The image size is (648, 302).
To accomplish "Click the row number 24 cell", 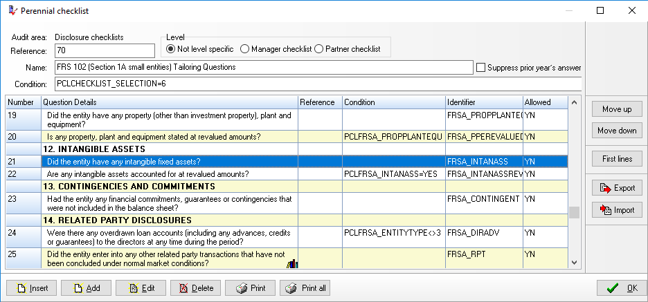I will coord(24,237).
